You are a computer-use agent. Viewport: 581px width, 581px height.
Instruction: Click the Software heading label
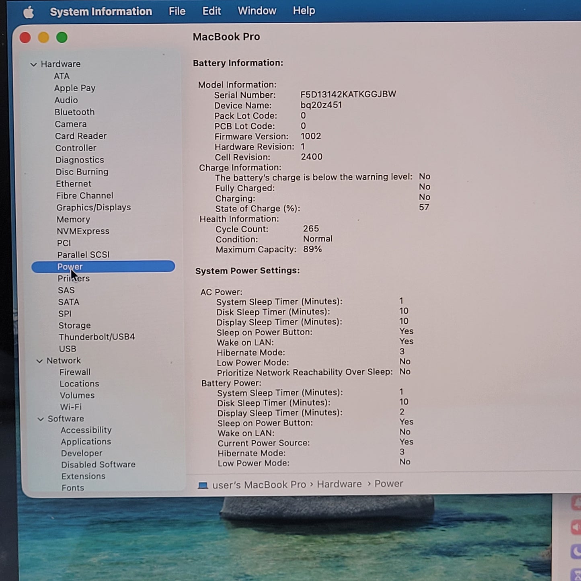point(66,419)
